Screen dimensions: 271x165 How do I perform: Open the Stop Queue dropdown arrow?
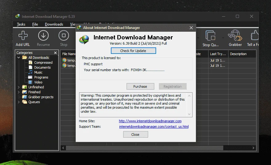(x=223, y=38)
